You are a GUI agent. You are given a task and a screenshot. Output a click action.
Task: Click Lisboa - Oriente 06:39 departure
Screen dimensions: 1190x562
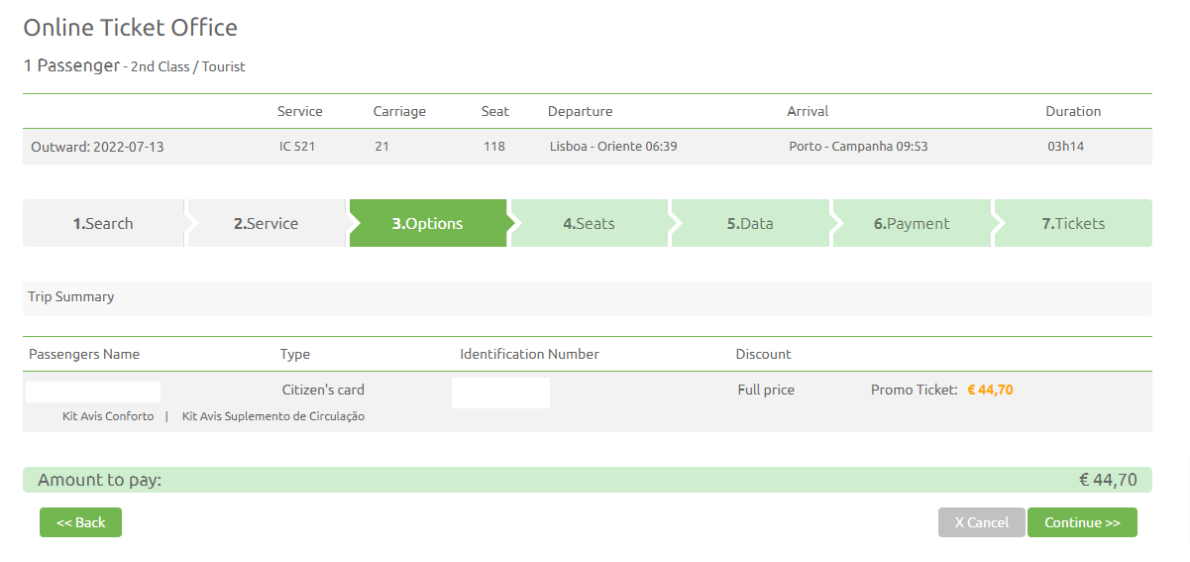point(613,147)
